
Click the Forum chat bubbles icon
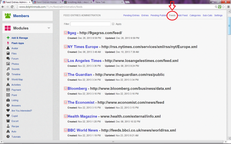(x=8, y=58)
